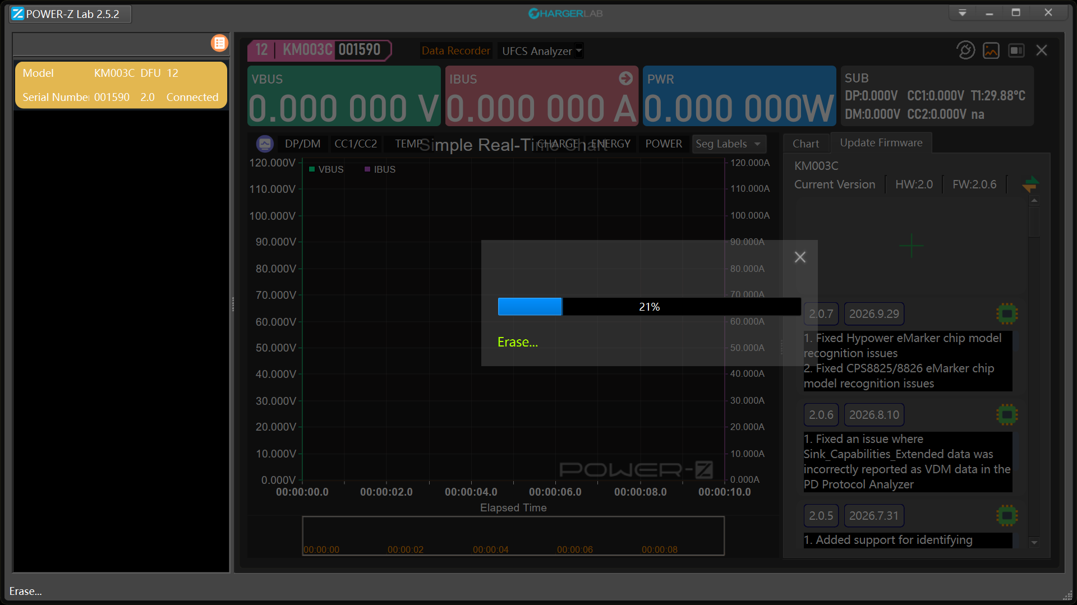Toggle CC1/CC2 chart series
This screenshot has height=605, width=1077.
tap(356, 144)
